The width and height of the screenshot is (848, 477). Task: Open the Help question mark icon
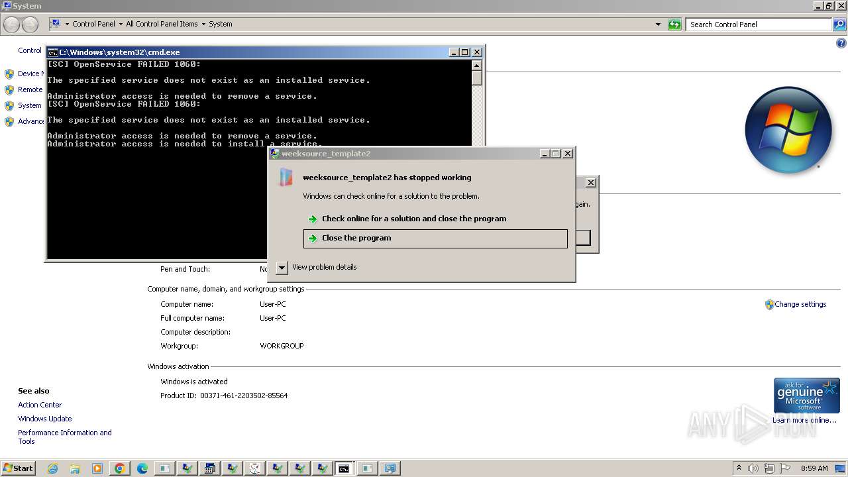click(x=841, y=44)
